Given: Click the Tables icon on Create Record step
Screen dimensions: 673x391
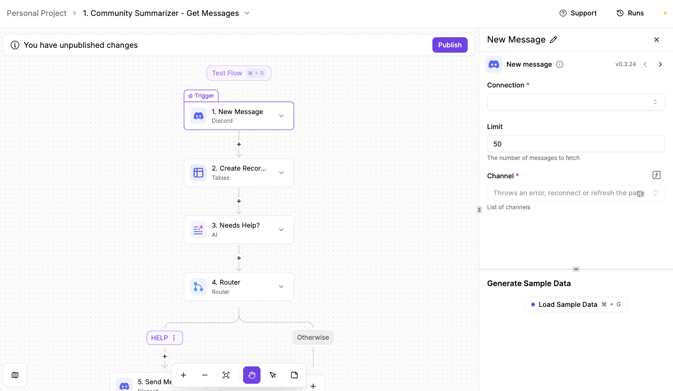Looking at the screenshot, I should (198, 173).
